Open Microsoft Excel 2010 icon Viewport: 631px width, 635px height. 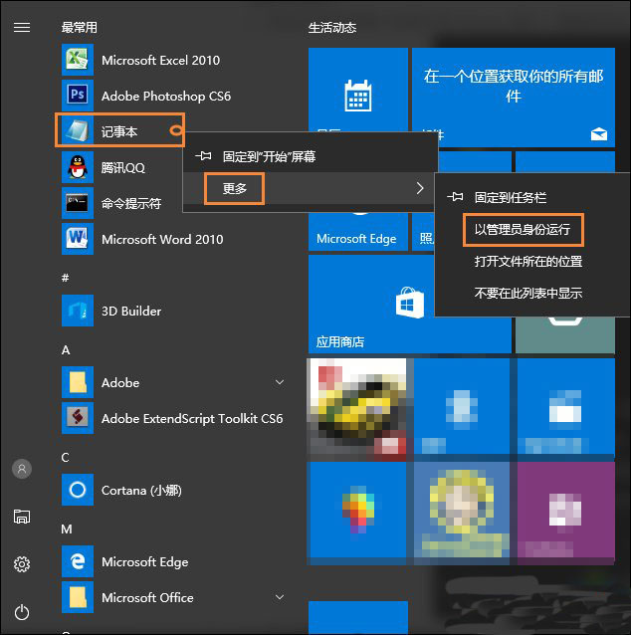click(x=78, y=60)
